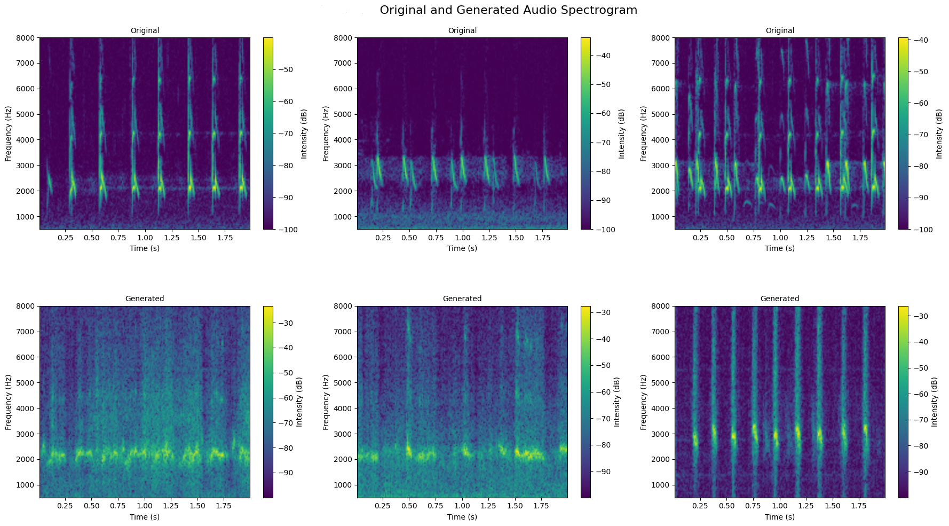Screen dimensions: 949x526
Task: Click the colorbar beside the top-right Original plot
Action: [x=903, y=134]
